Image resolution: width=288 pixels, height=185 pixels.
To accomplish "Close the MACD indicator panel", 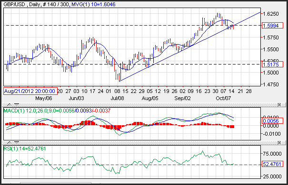I will [279, 105].
